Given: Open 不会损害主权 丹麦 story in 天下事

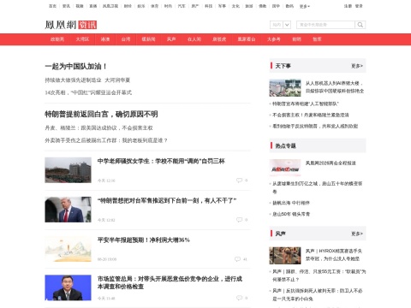Looking at the screenshot, I should coord(311,115).
